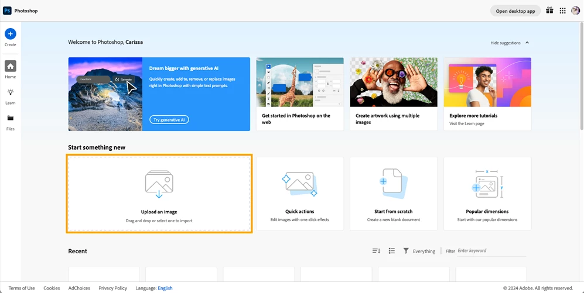Click the Recent section heading
Screen dimensions: 584x293
pos(77,251)
